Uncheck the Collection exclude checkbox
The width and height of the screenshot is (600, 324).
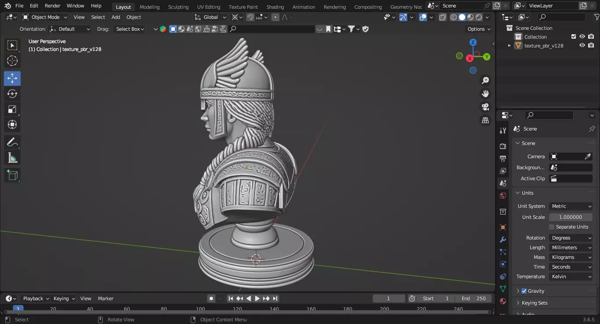click(x=573, y=36)
